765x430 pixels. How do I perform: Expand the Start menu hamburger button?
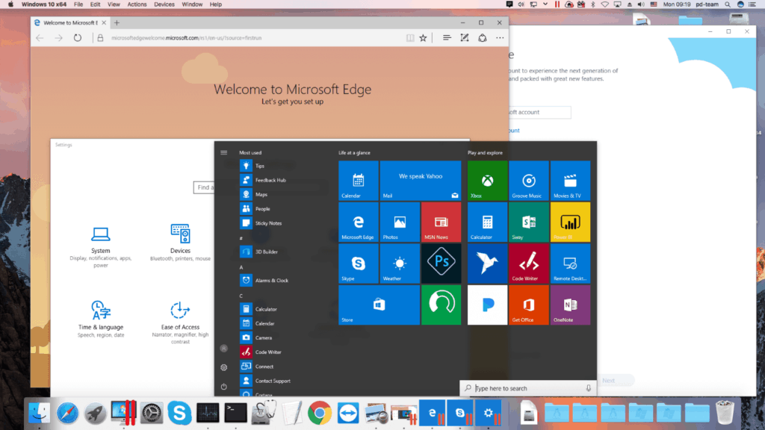[x=223, y=152]
